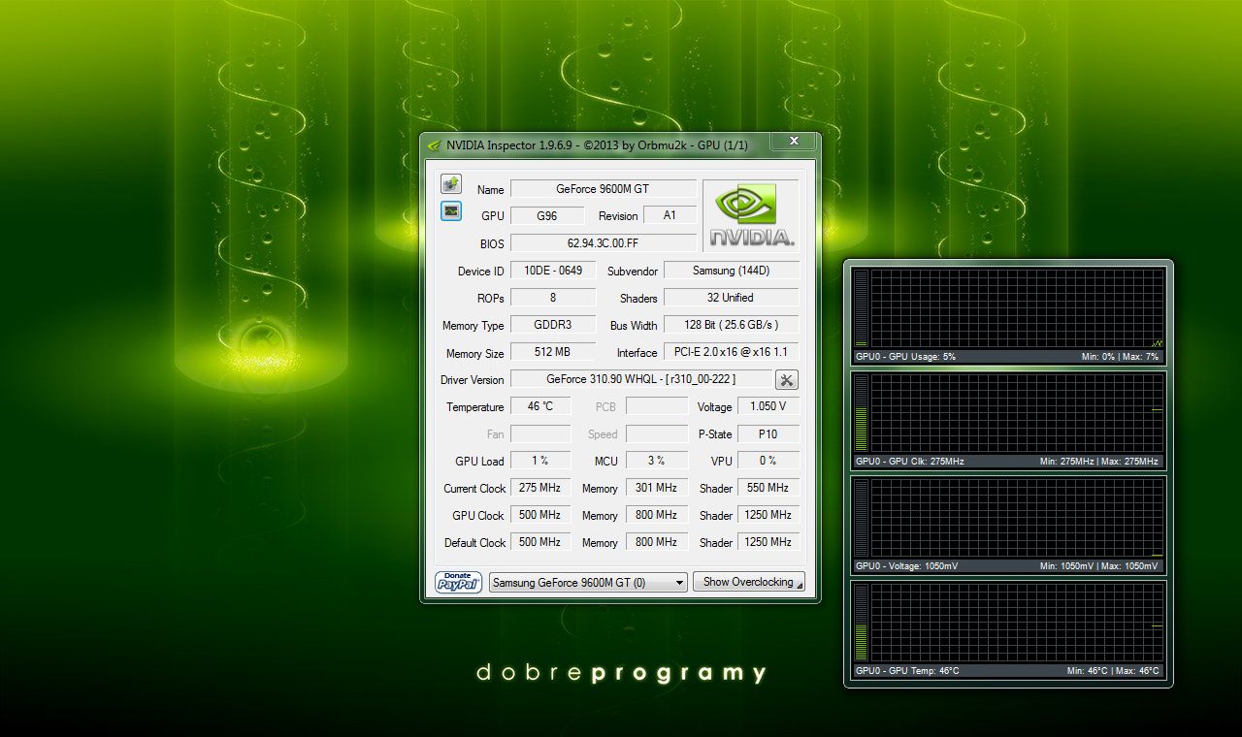Click GPU Load value 1 %
Screen dimensions: 1242x737
pyautogui.click(x=540, y=461)
